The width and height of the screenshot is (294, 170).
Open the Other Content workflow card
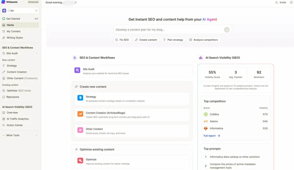(x=132, y=131)
